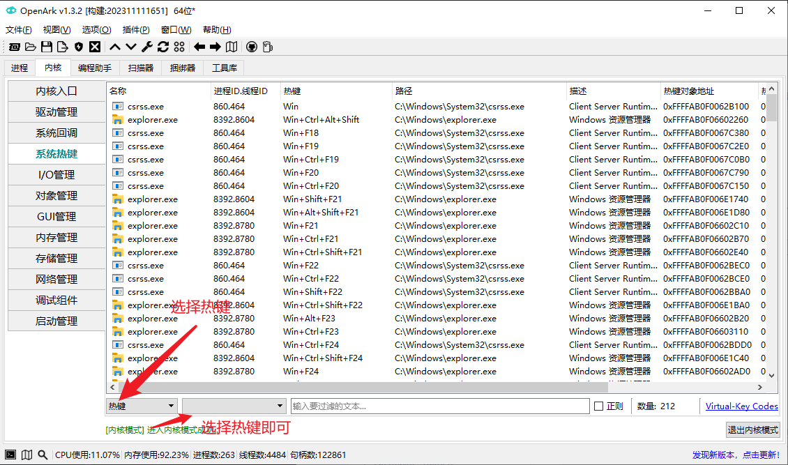Click the save (floppy disk) toolbar icon

pos(47,47)
